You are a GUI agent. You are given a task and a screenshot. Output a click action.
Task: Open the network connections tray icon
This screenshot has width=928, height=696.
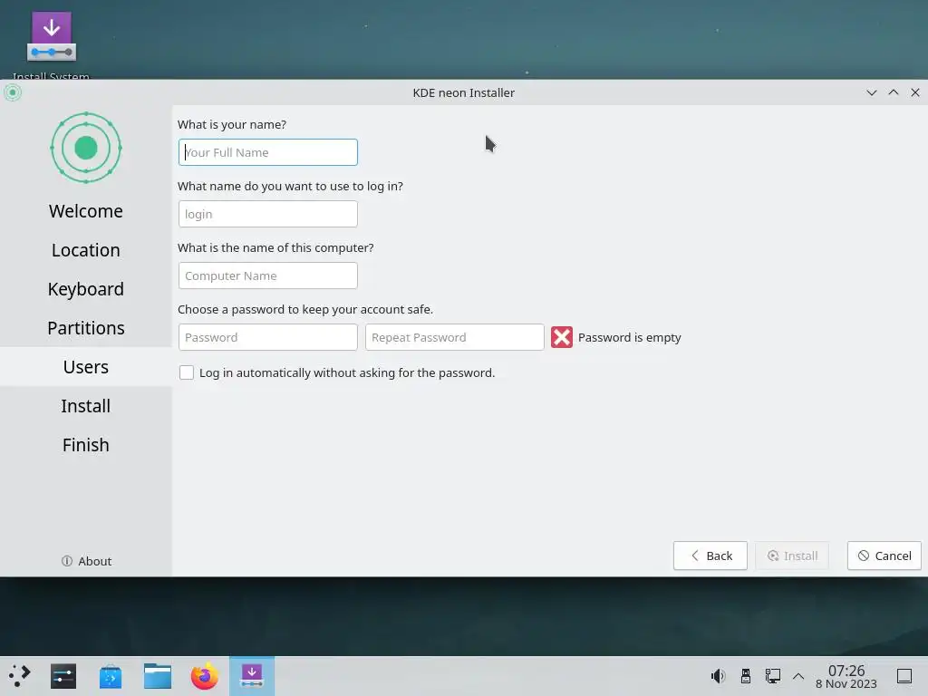point(773,676)
